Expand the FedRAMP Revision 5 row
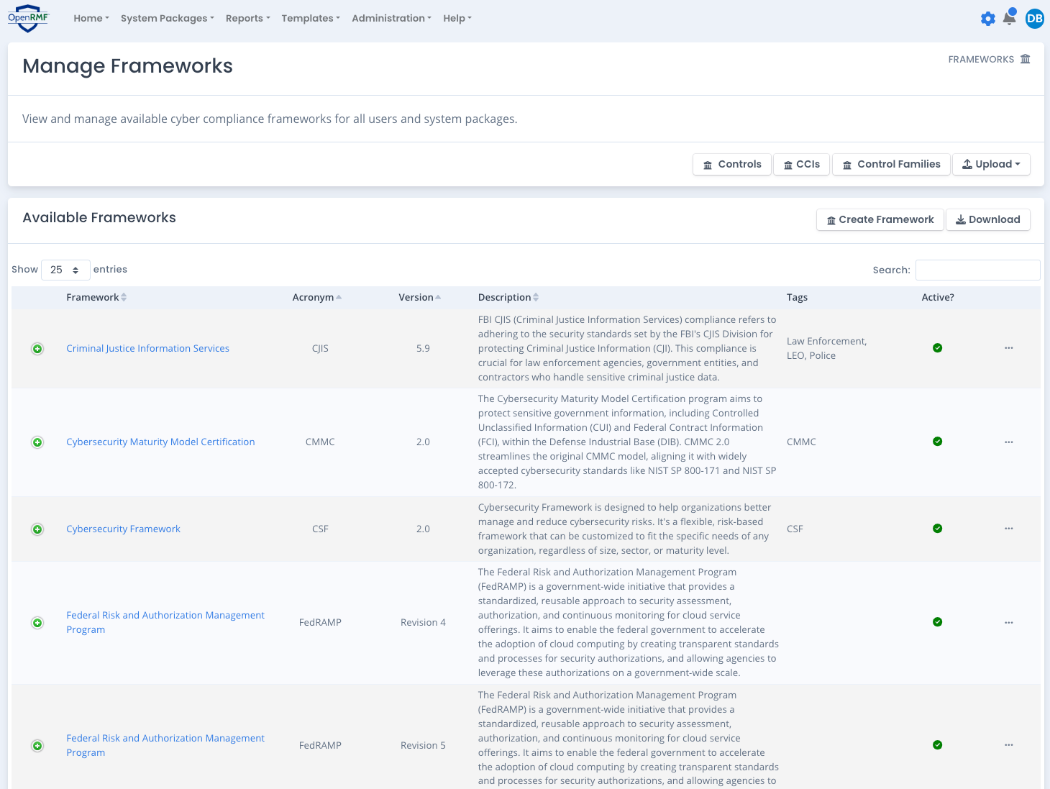 pos(37,746)
